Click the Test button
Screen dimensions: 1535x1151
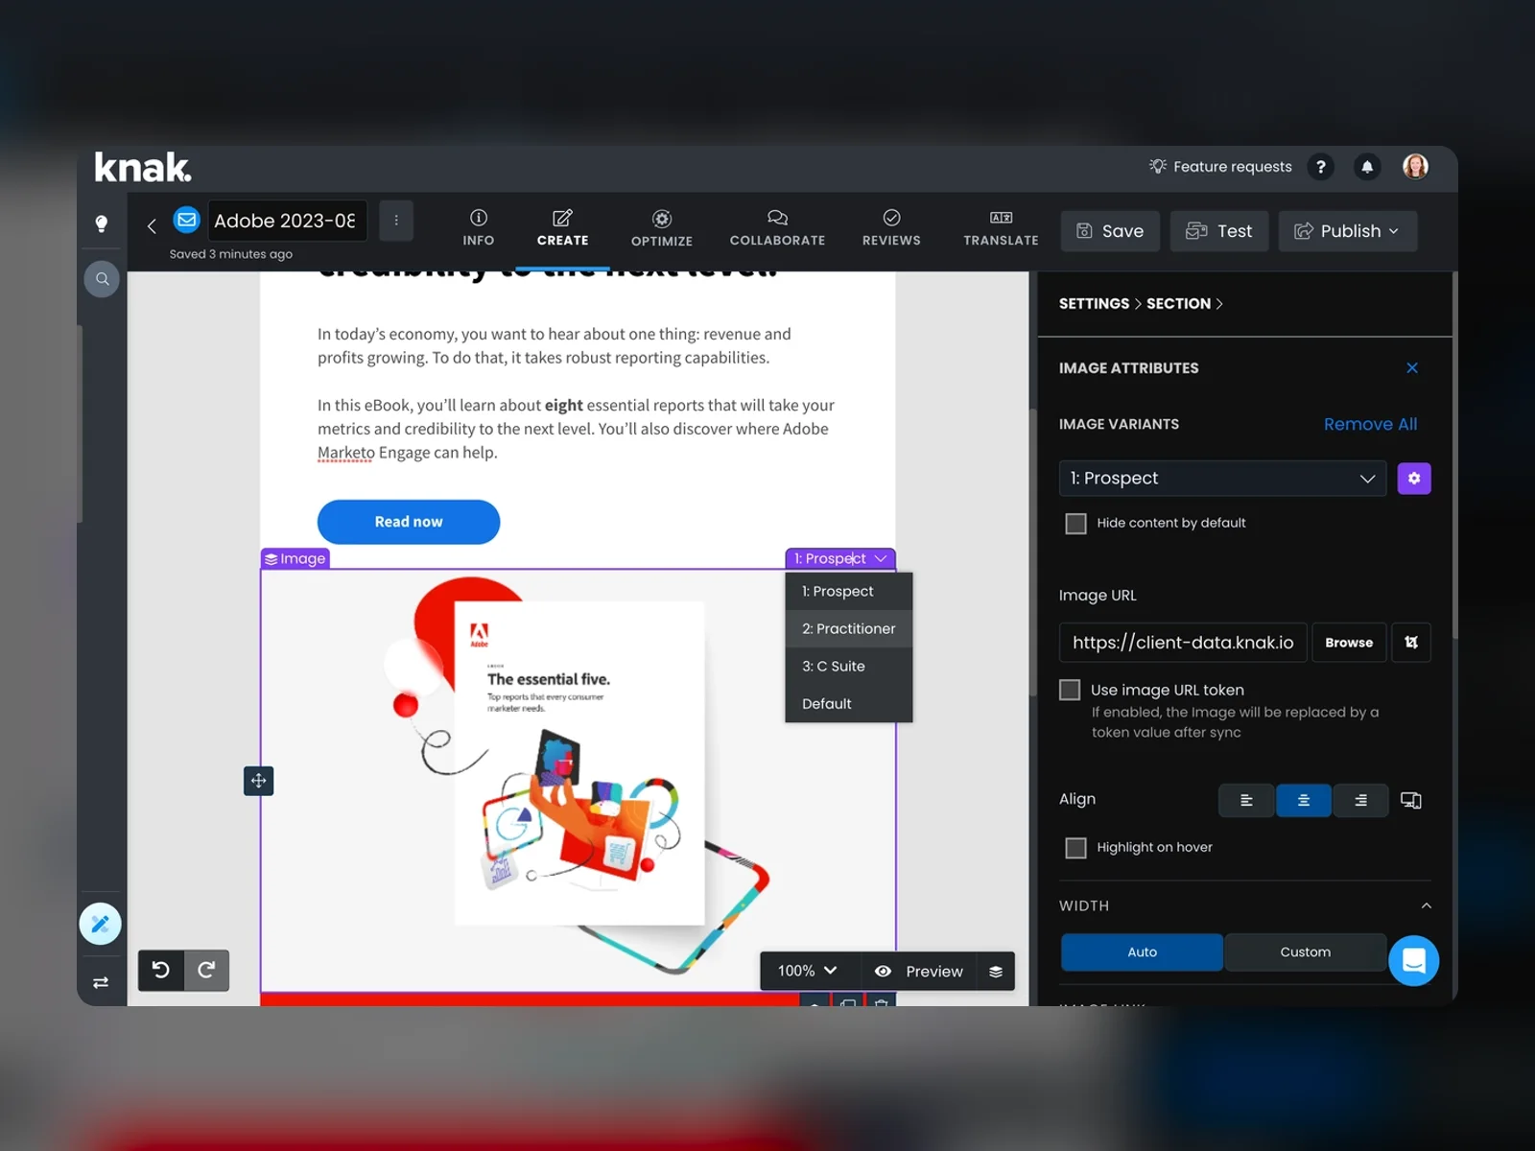[x=1220, y=231]
